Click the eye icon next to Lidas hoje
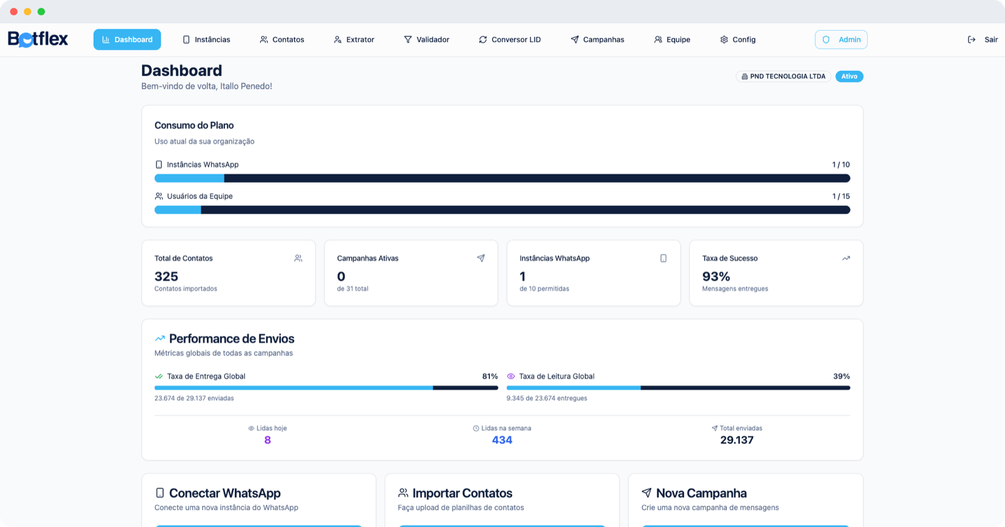Screen dimensions: 1005x527 (251, 429)
